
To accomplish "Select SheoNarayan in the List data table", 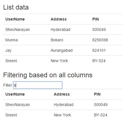I will (x=17, y=30).
